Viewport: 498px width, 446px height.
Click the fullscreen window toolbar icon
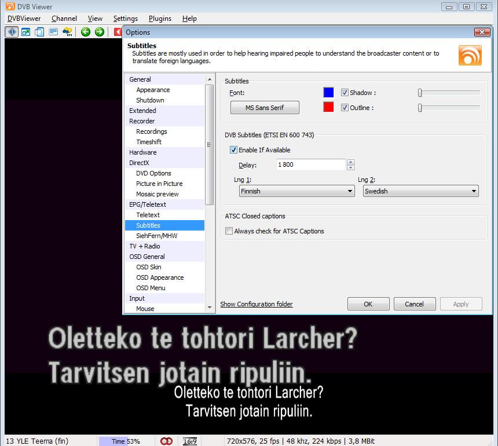coord(25,32)
